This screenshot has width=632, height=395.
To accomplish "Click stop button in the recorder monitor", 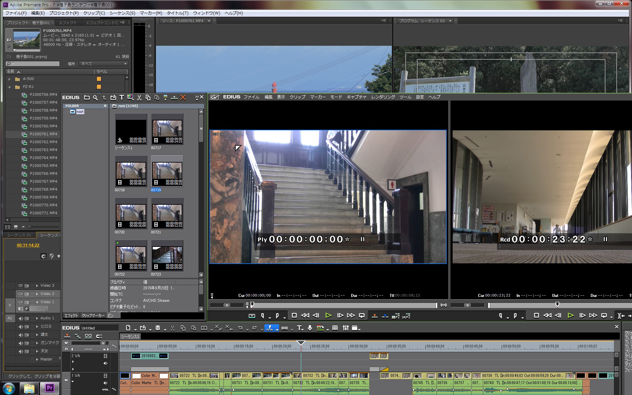I will click(536, 315).
